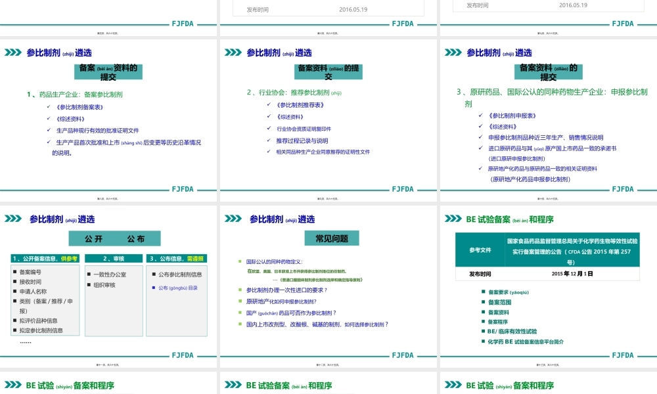Click the triple-chevron icon beside 参比制剂遴选 title
Image resolution: width=657 pixels, height=394 pixels.
[x=12, y=53]
